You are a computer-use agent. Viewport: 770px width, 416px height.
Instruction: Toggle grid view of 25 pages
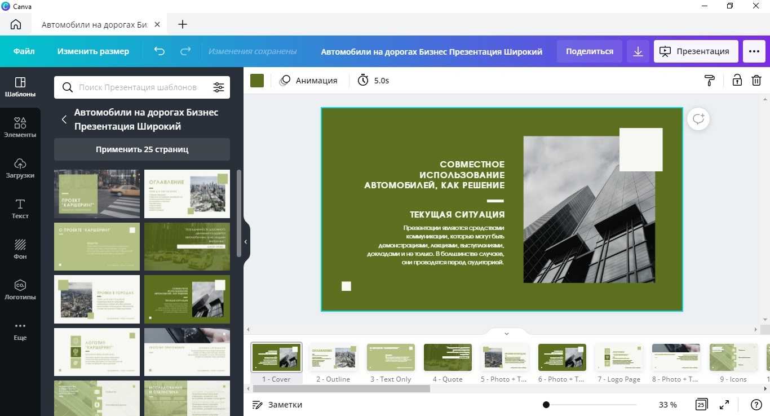[x=701, y=405]
